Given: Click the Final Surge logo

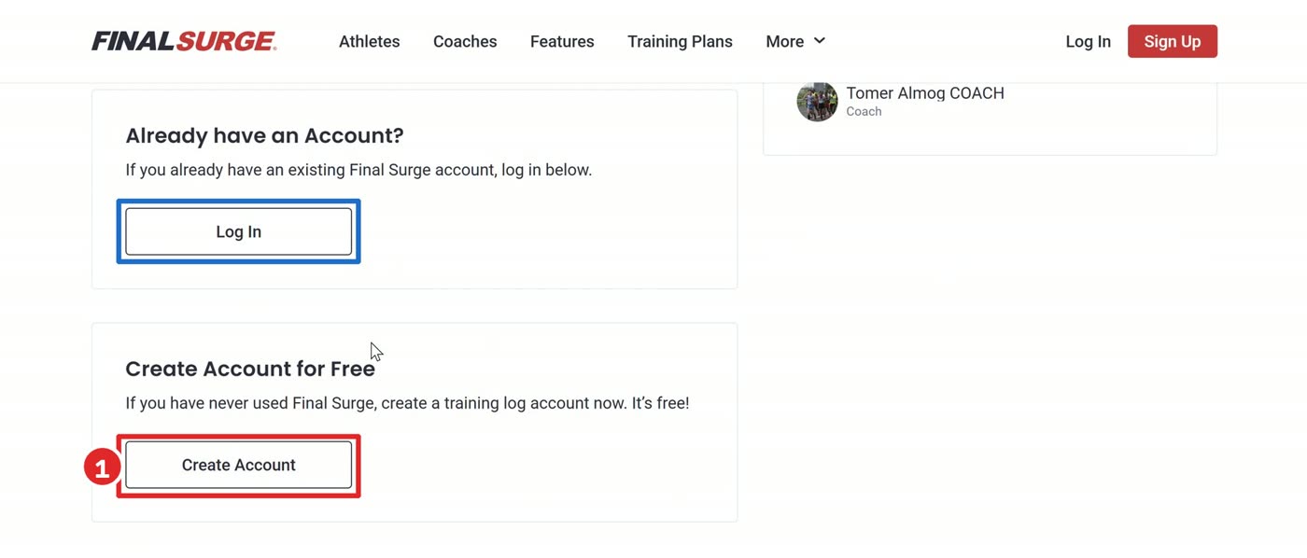Looking at the screenshot, I should (x=184, y=41).
